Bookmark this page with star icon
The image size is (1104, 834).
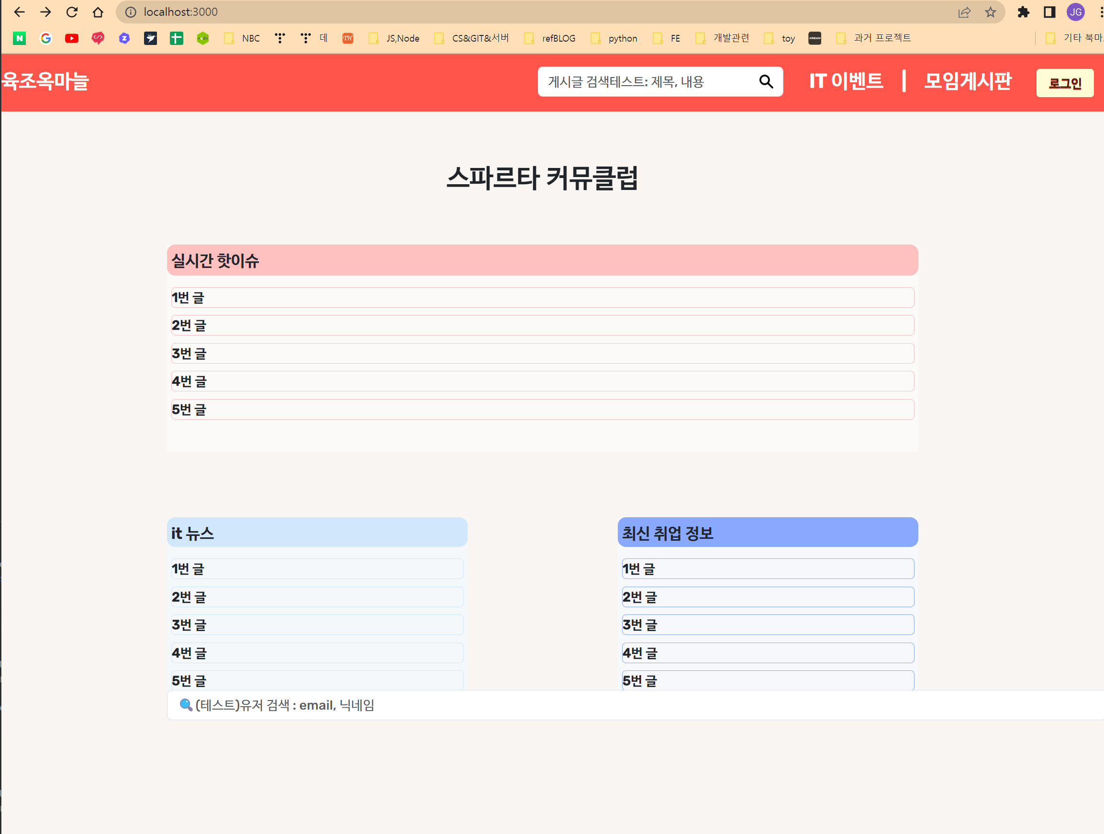pos(990,12)
